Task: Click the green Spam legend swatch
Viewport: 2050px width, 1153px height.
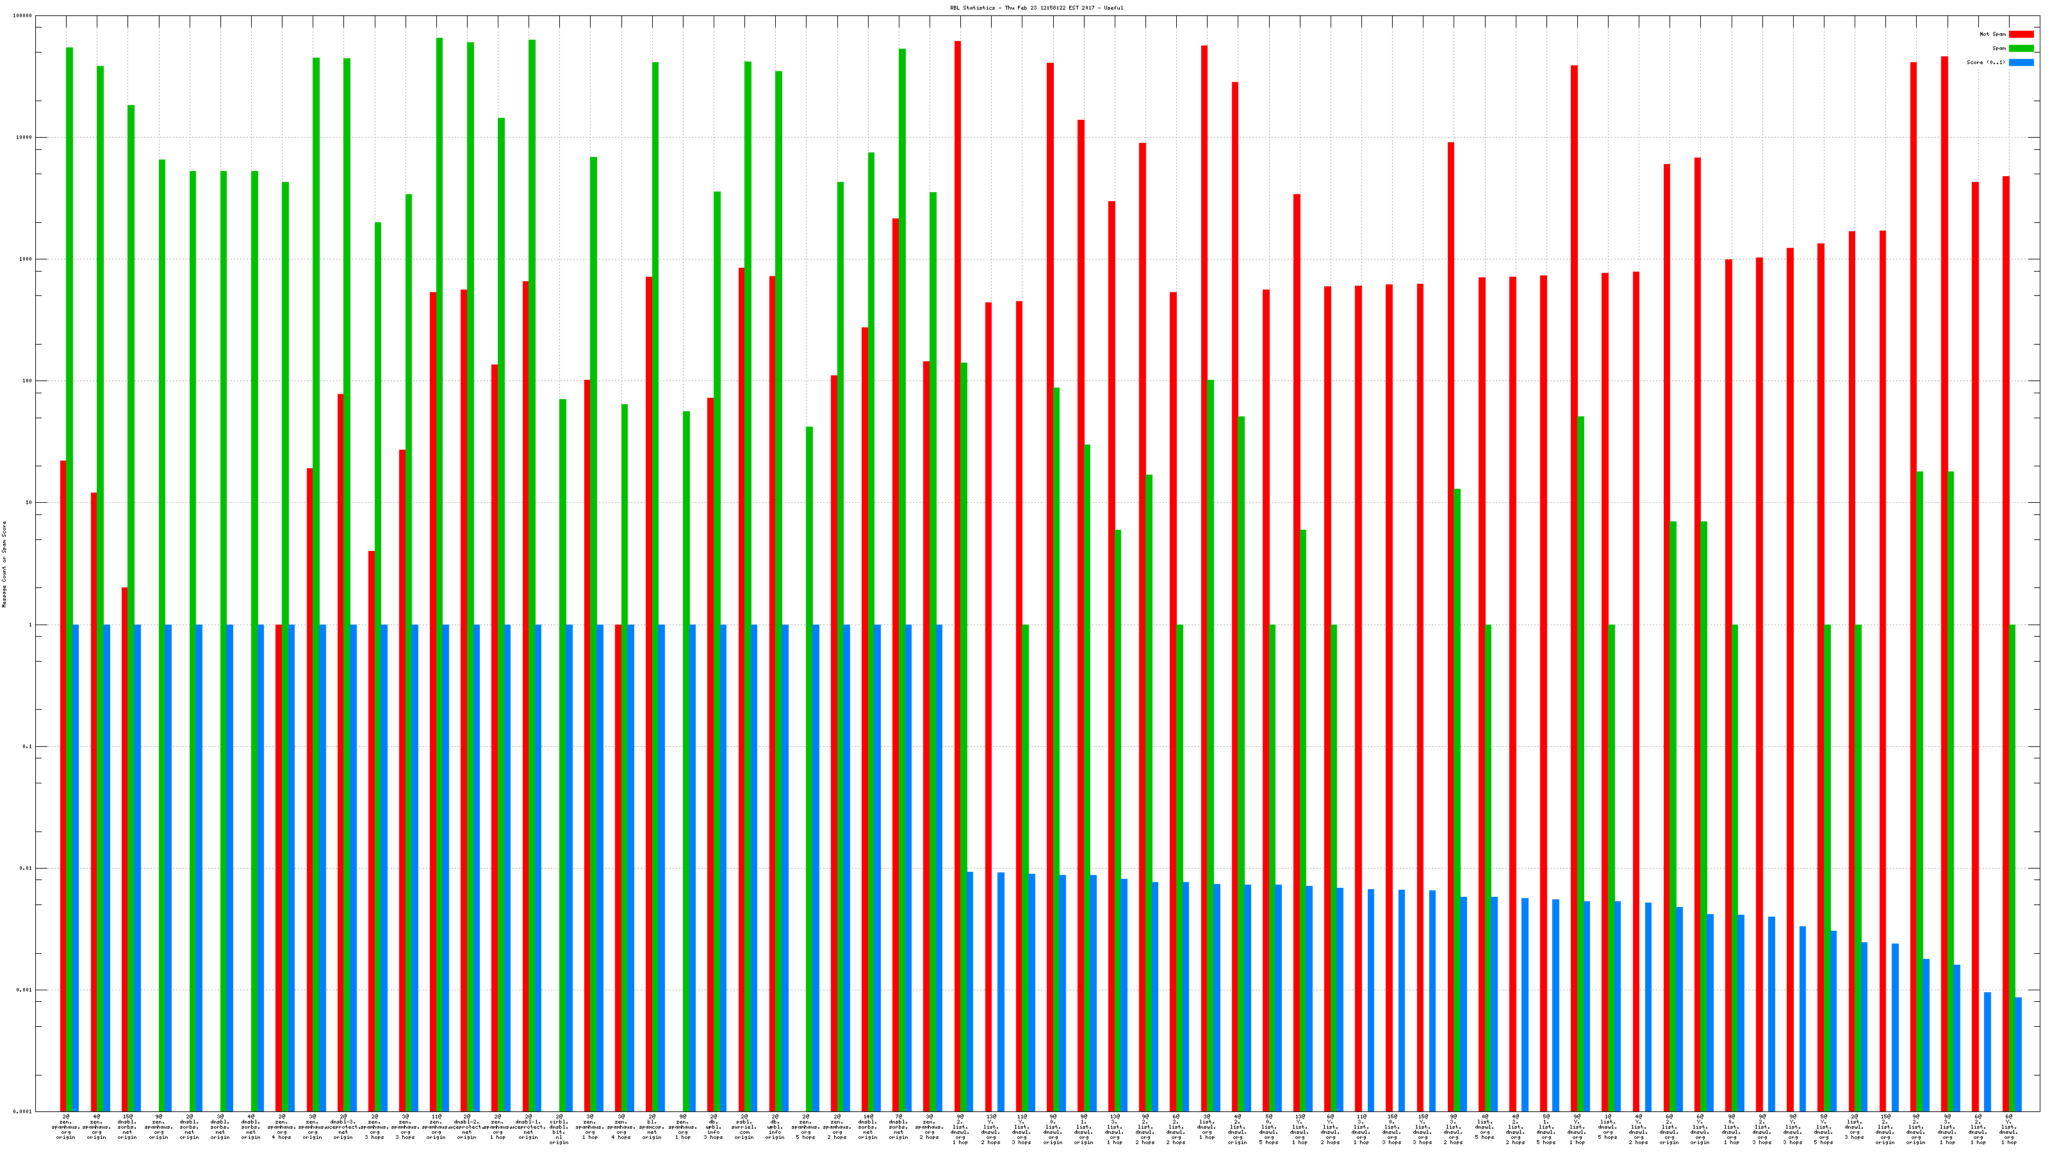Action: point(2021,49)
